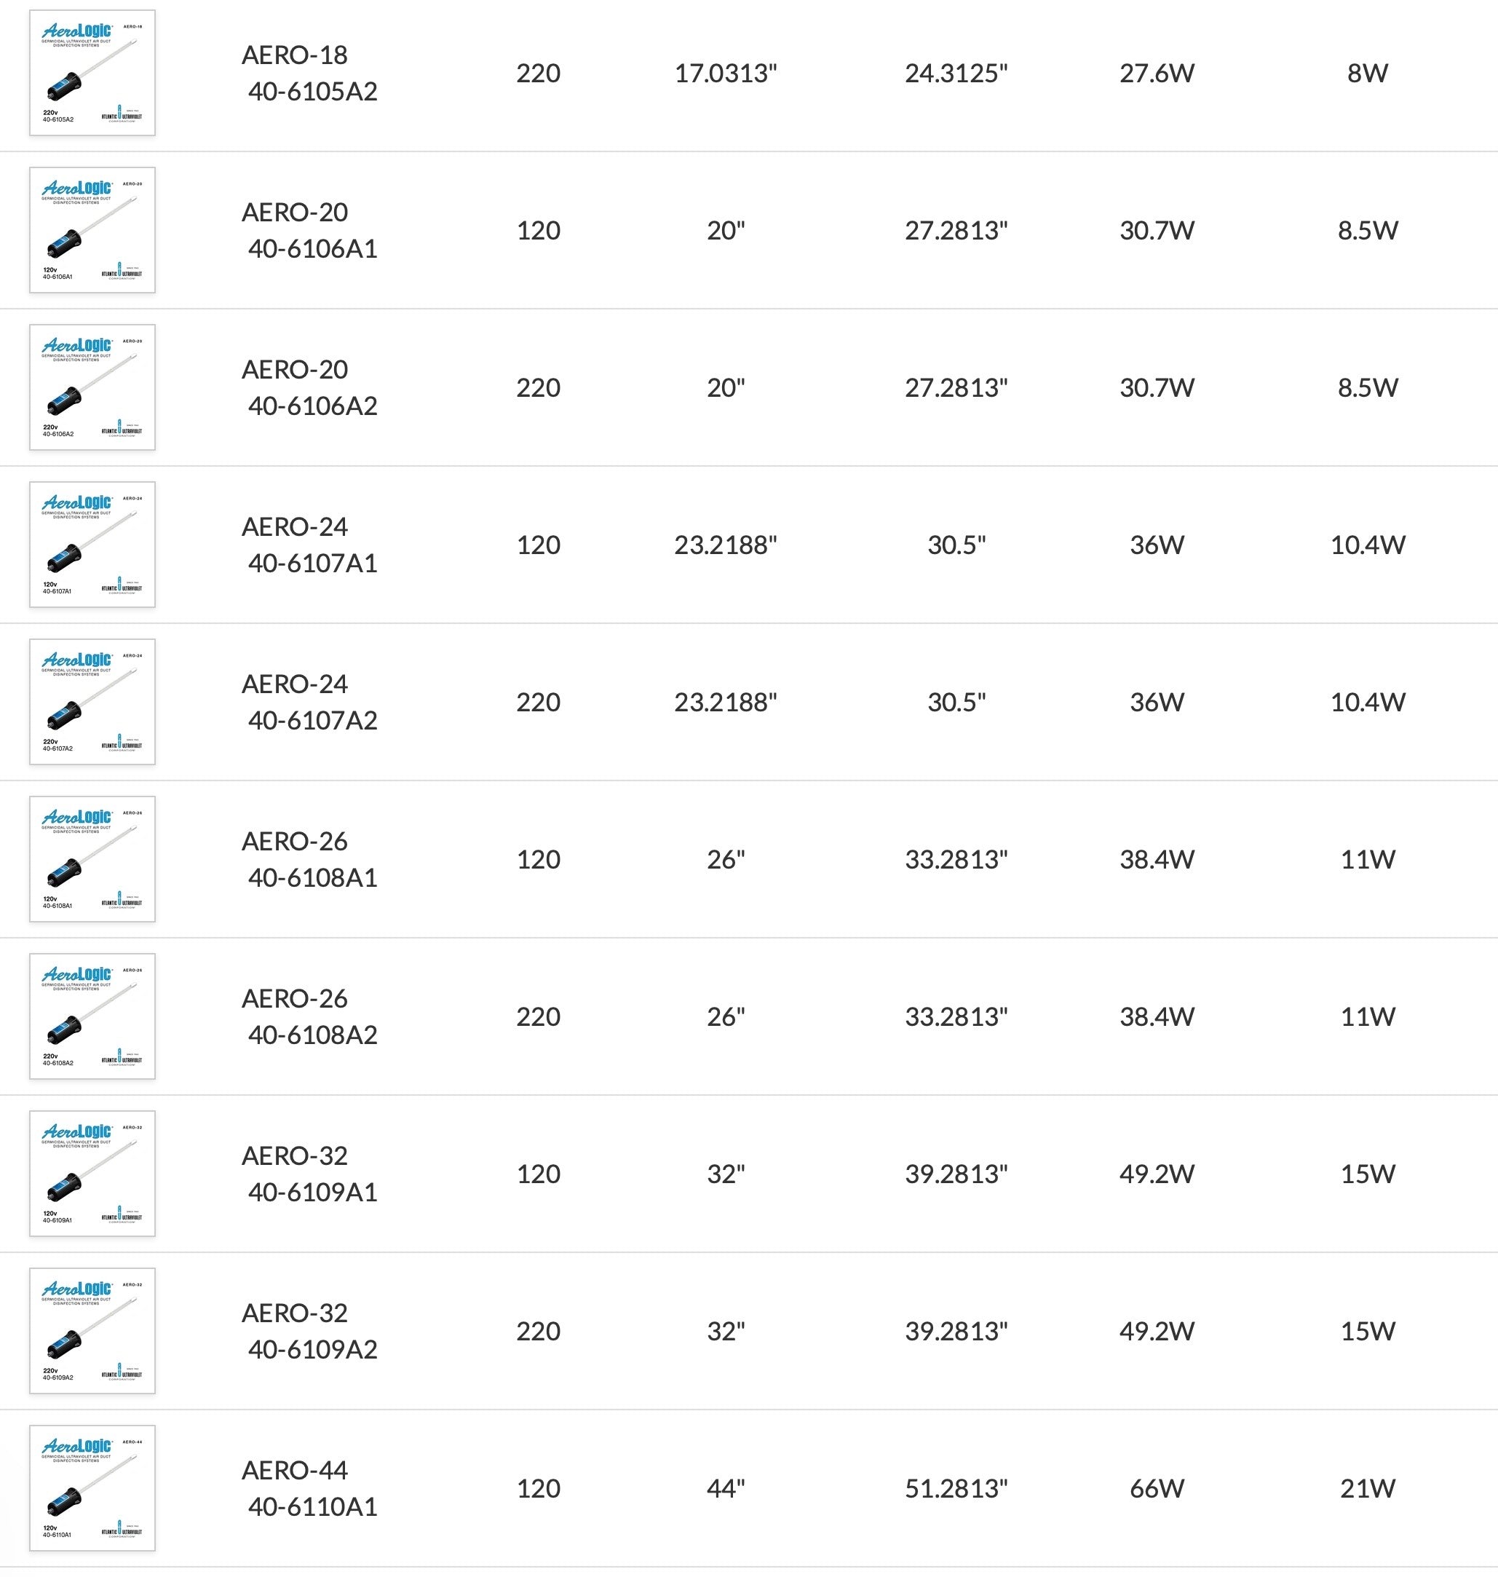Open the 40-6110A1 AERO-44 product thumbnail
Screen dimensions: 1498x1577
92,1489
